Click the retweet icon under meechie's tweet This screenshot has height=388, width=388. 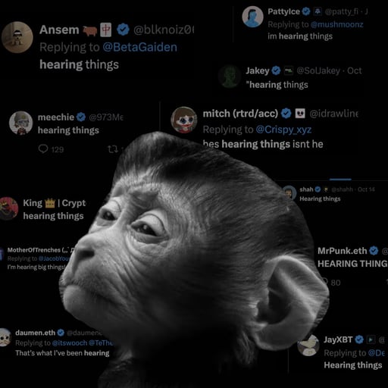pyautogui.click(x=113, y=149)
